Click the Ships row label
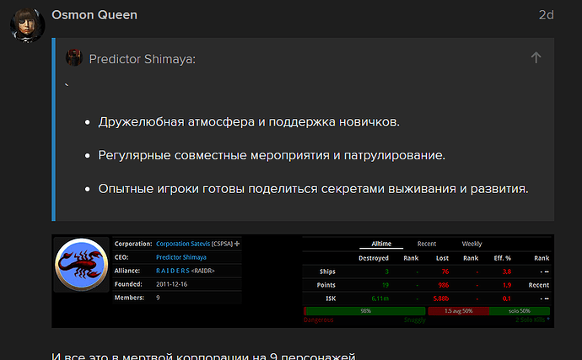This screenshot has width=582, height=360. [327, 271]
